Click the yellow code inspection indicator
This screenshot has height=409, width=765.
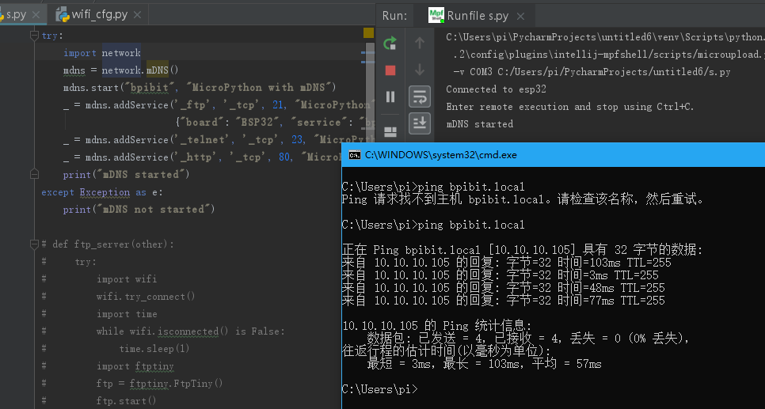click(368, 33)
